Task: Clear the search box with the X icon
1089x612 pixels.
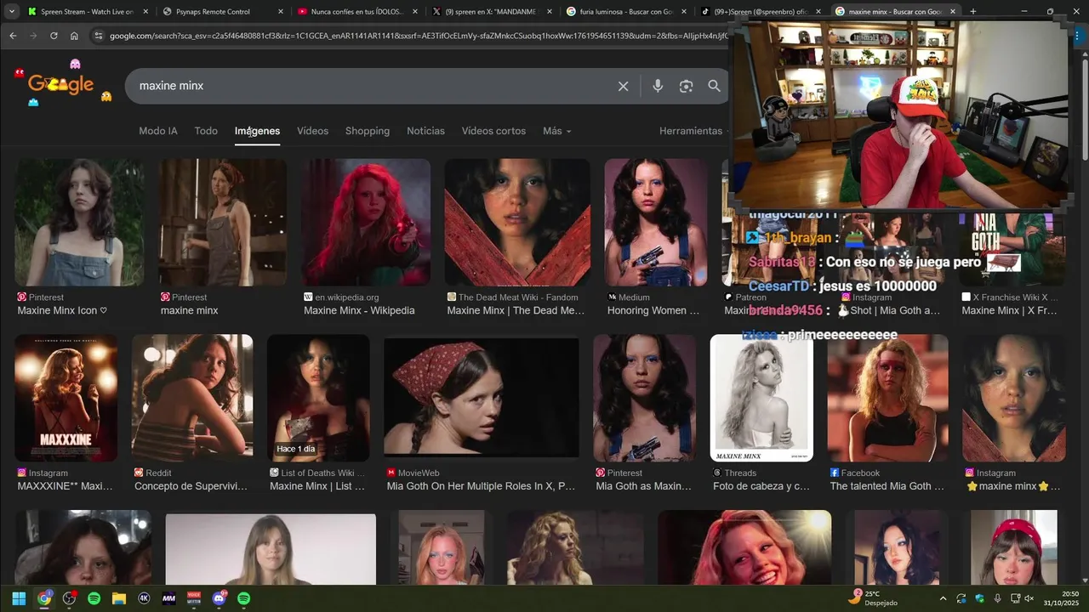Action: pyautogui.click(x=623, y=86)
